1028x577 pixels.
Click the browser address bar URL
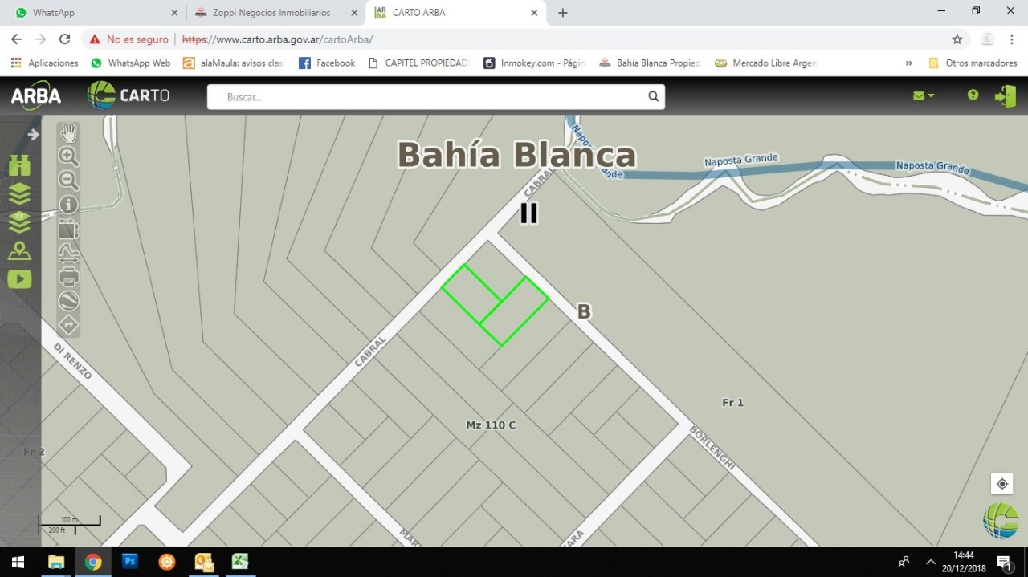(278, 39)
